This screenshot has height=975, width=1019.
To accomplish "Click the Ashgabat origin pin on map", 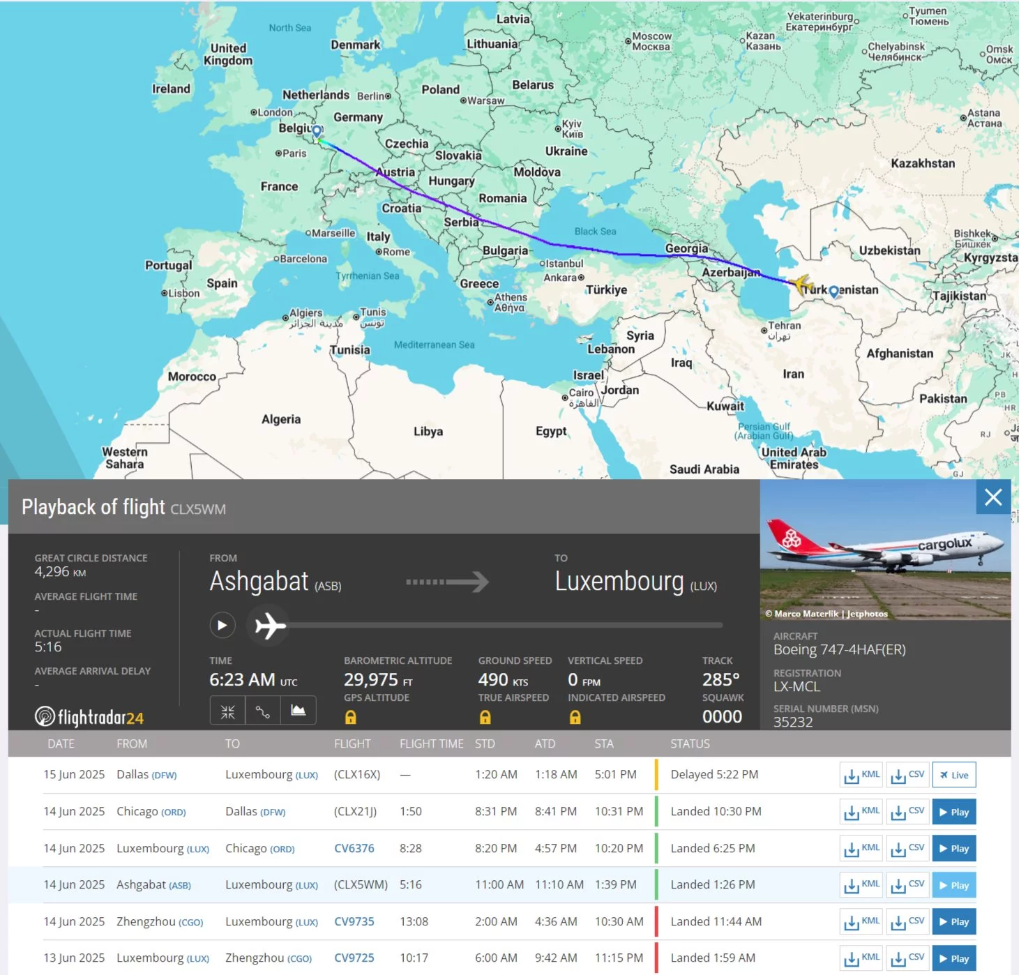I will (833, 292).
